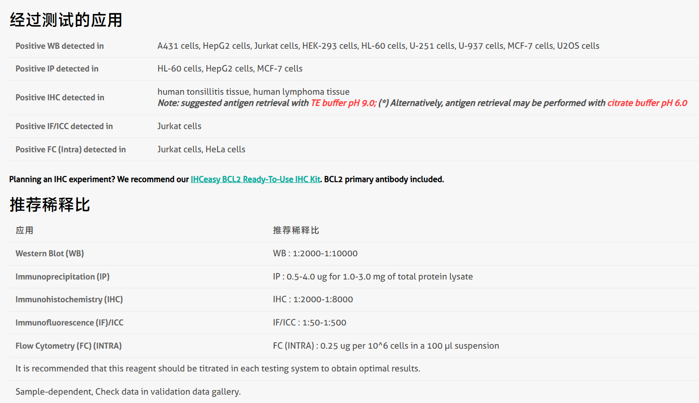Click the red TE buffer pH 9.0 text

point(343,103)
